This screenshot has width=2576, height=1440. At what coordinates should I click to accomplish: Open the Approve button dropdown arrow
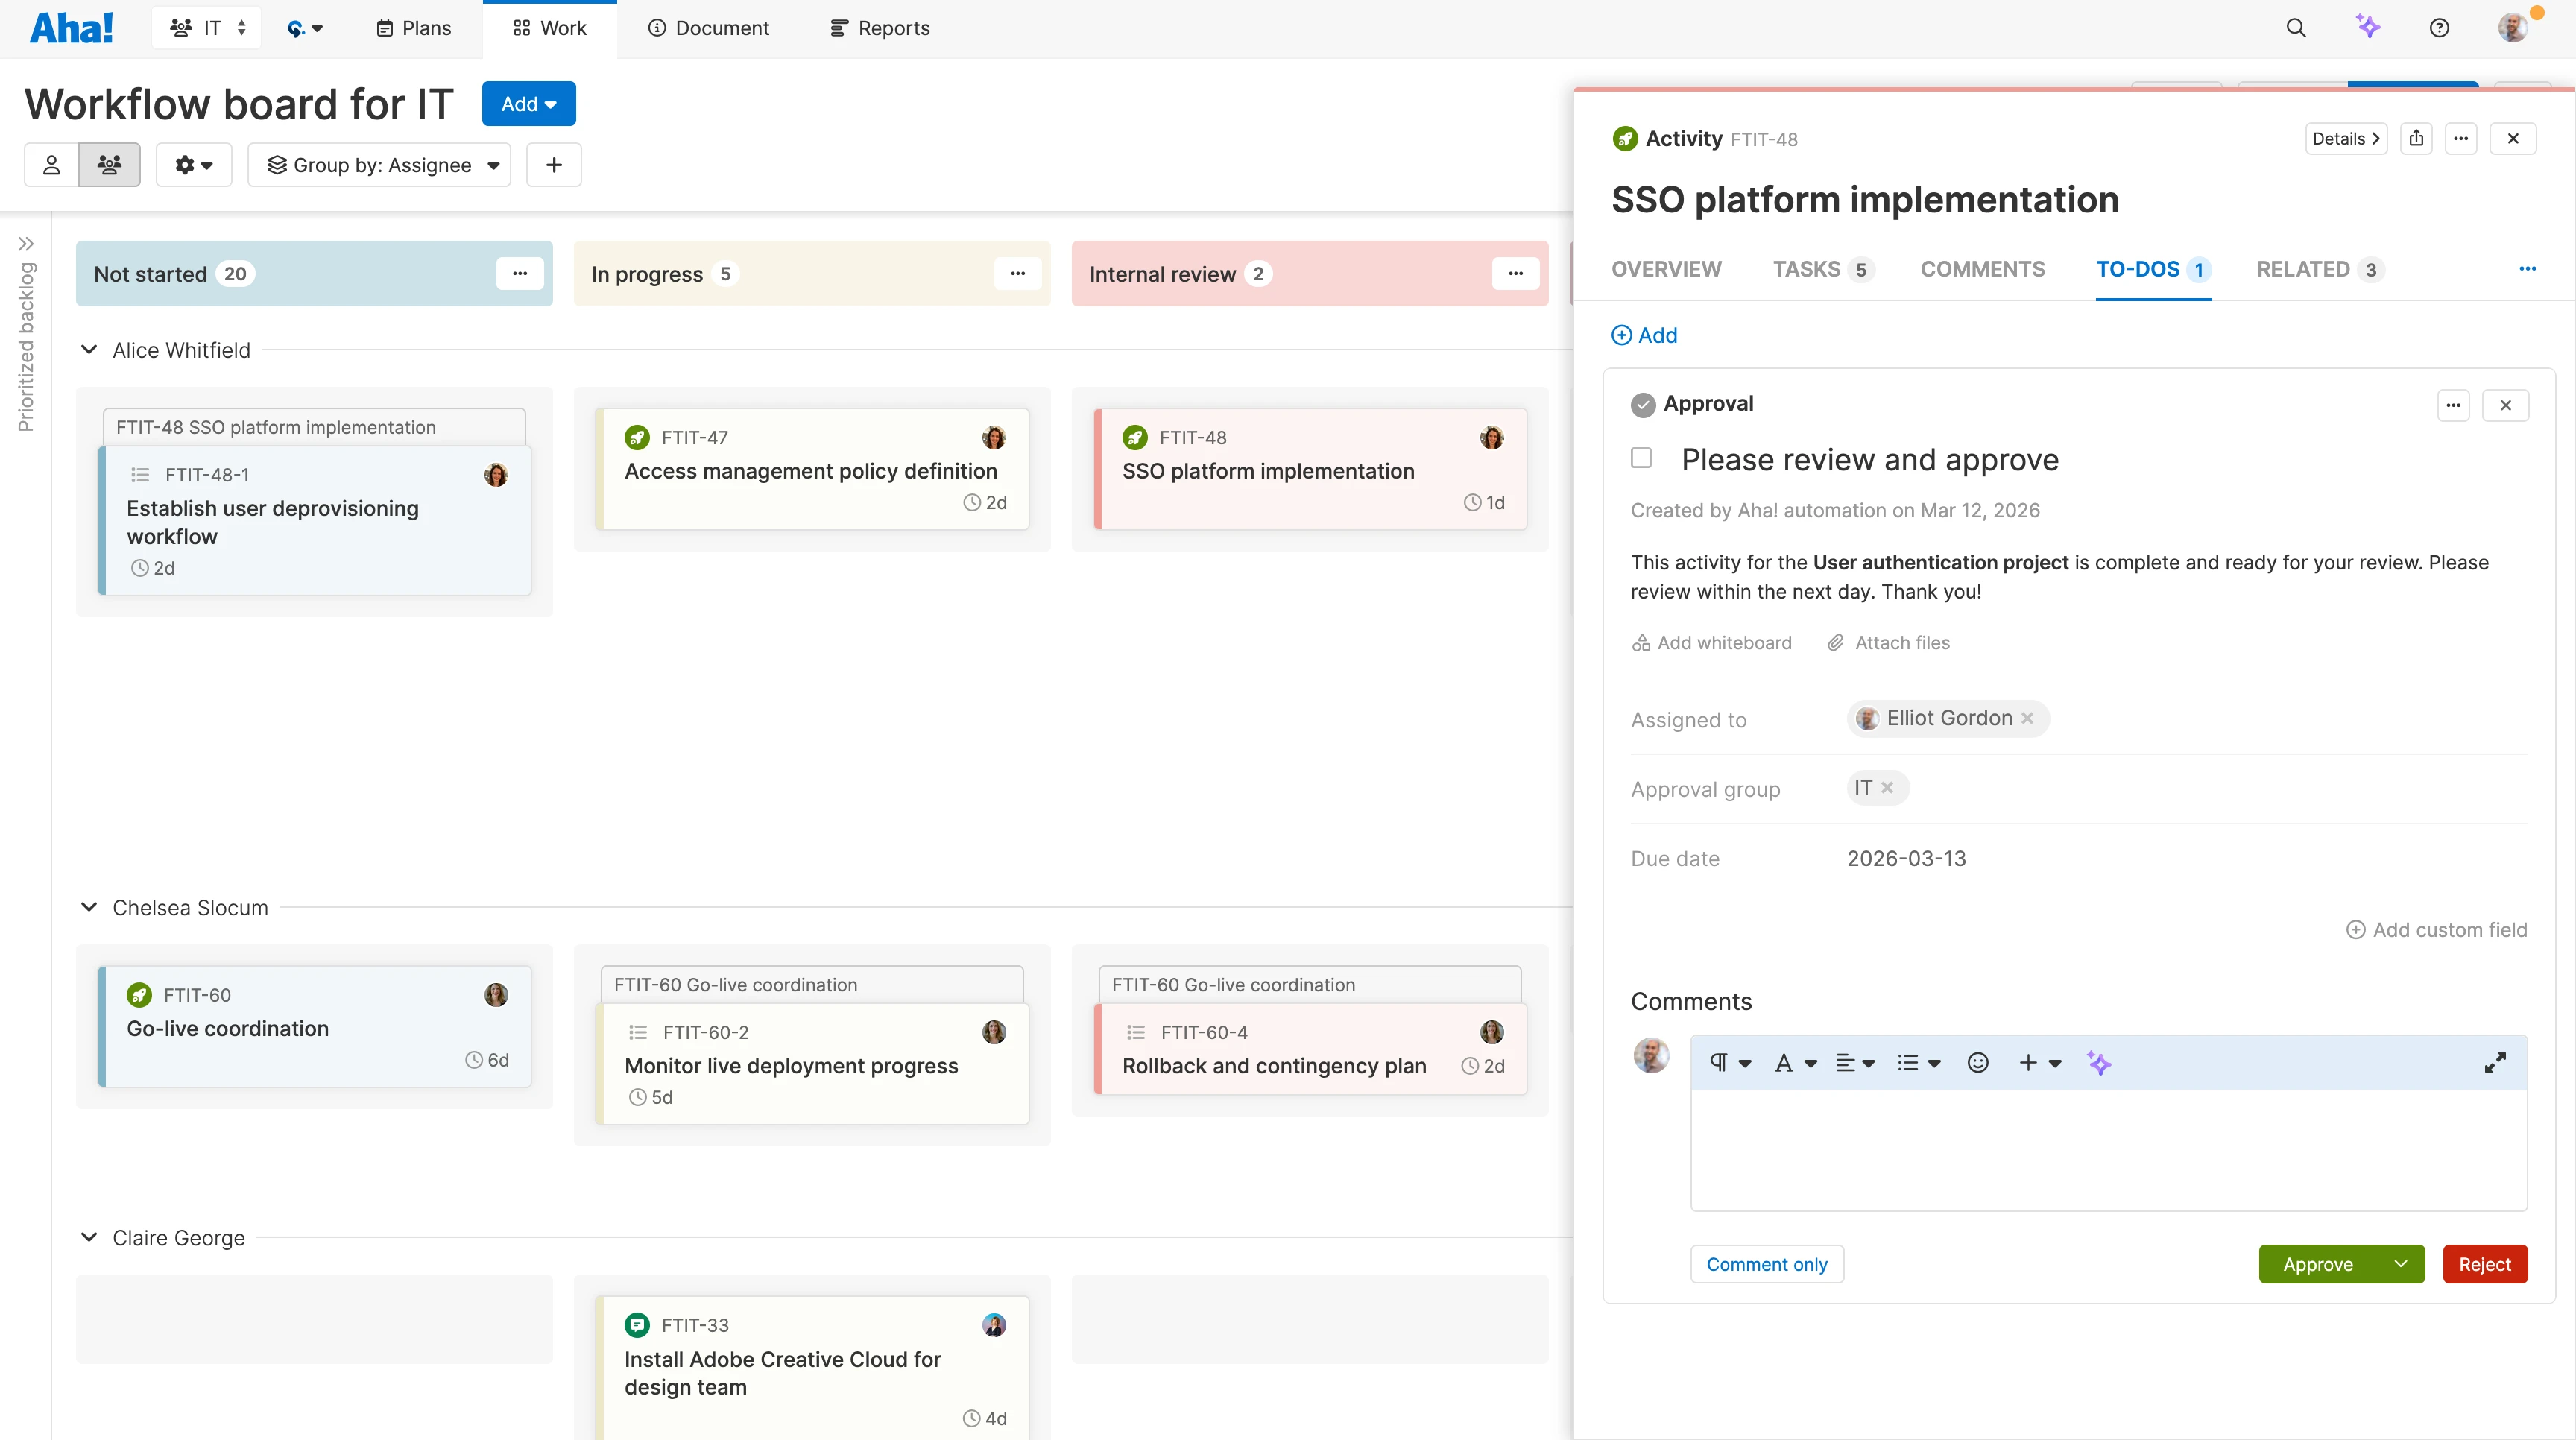pos(2402,1263)
